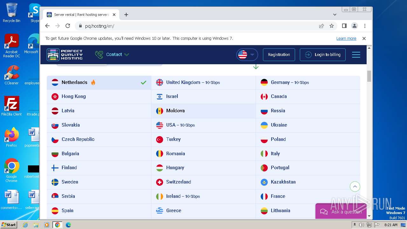The height and width of the screenshot is (229, 407).
Task: Open the language flag dropdown
Action: tap(247, 55)
